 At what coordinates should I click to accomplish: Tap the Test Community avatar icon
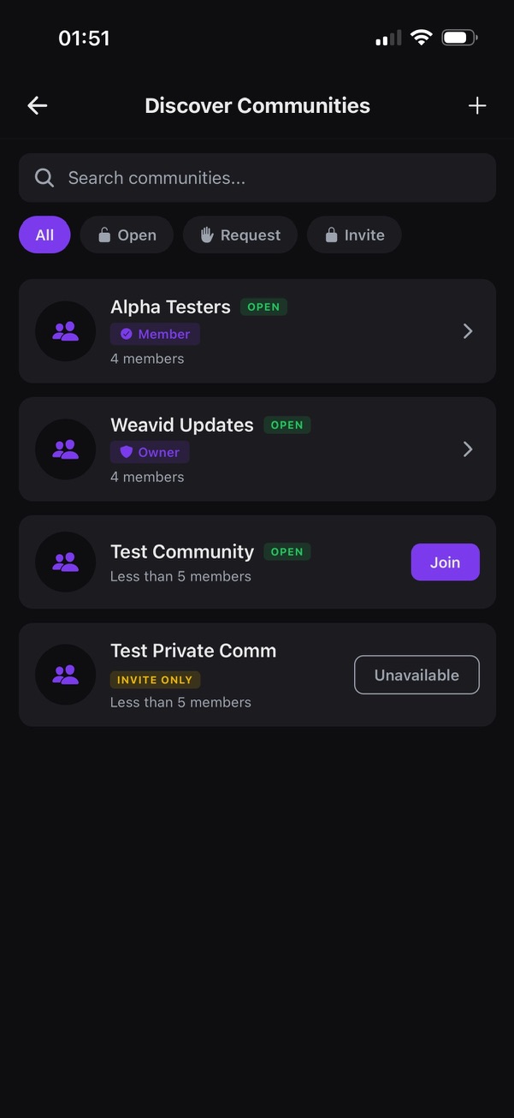click(x=65, y=562)
